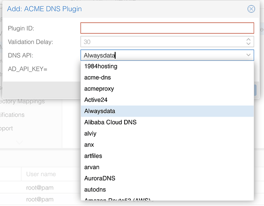The width and height of the screenshot is (264, 206).
Task: Decrease the Validation Delay value
Action: [x=248, y=44]
